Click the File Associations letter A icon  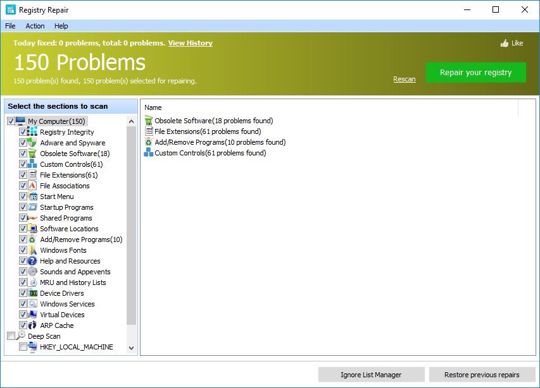coord(32,185)
